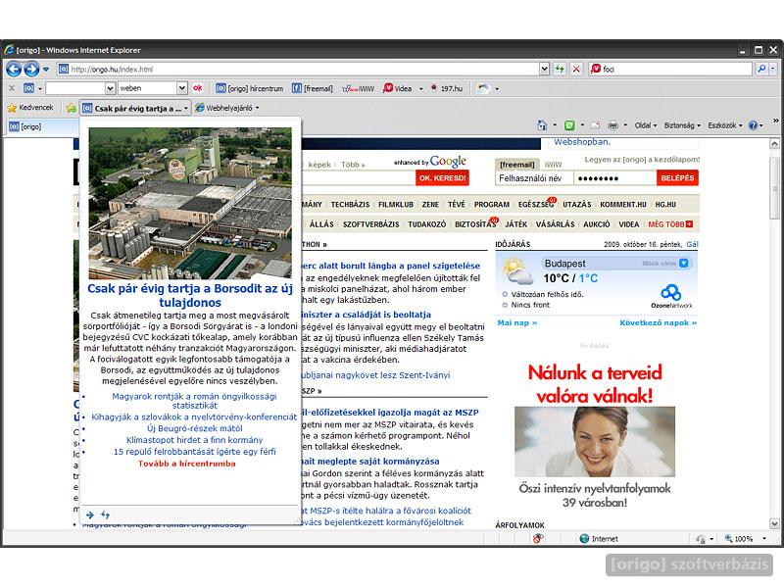Click the red BELÉPÉS login button
784x588 pixels.
tap(677, 178)
